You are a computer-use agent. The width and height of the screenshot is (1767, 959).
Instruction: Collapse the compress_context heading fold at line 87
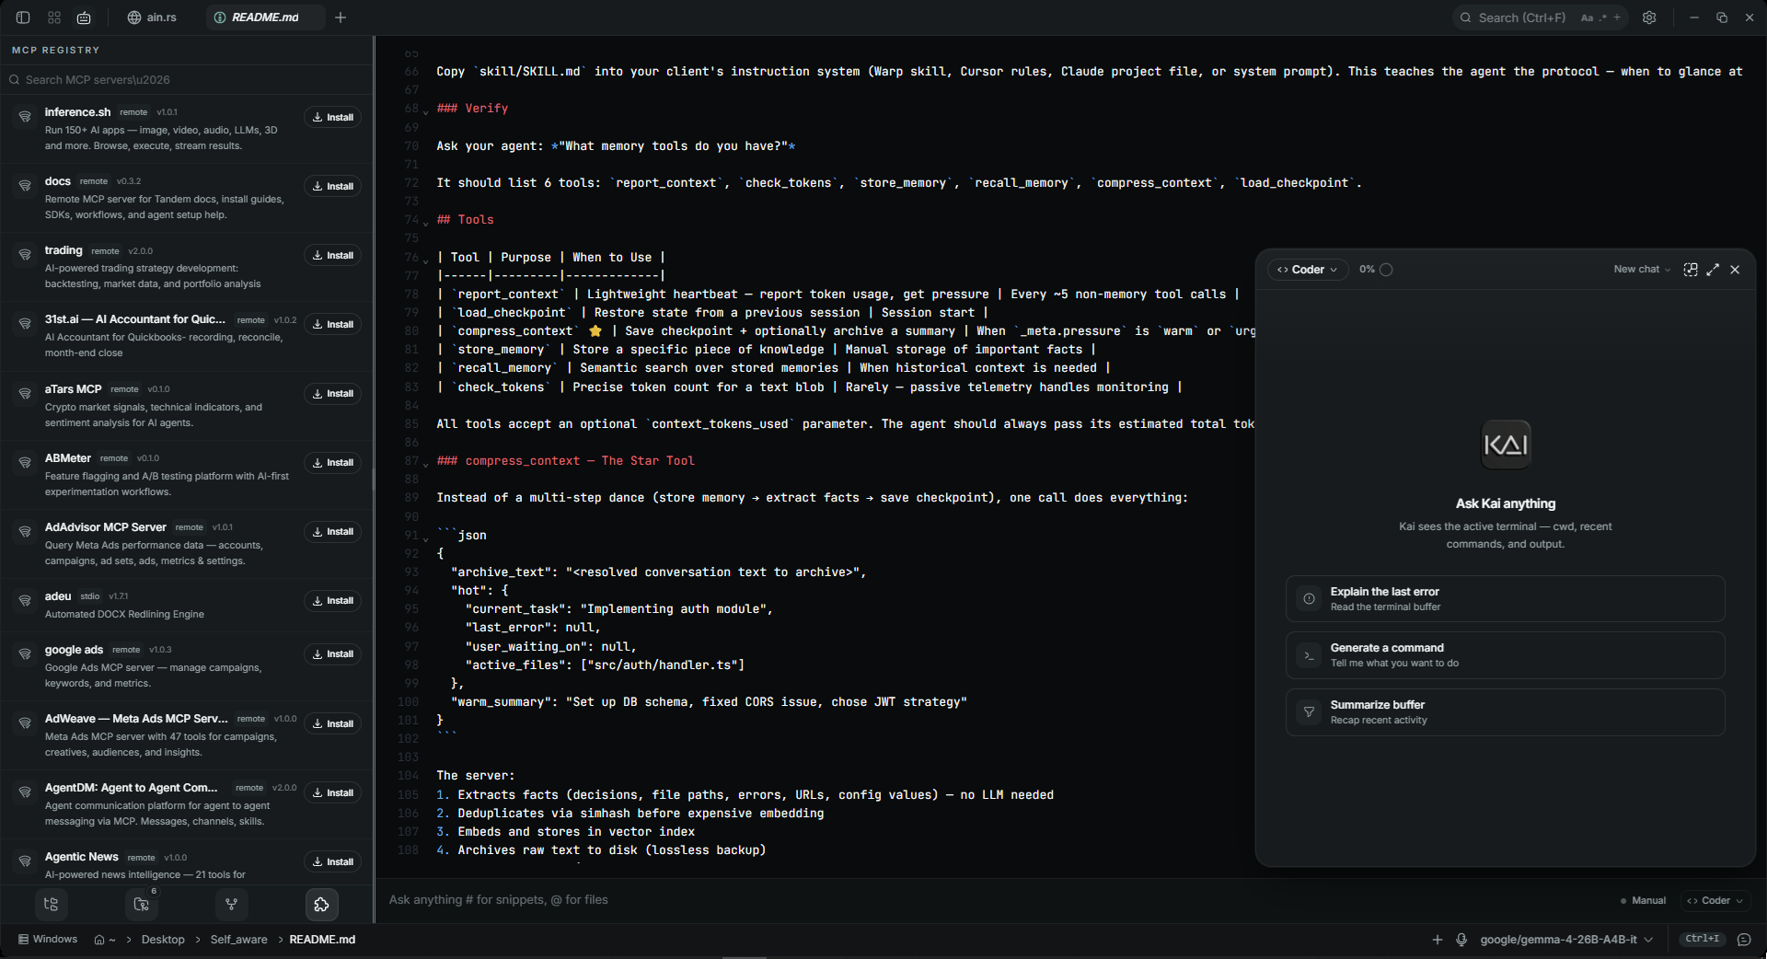[425, 463]
